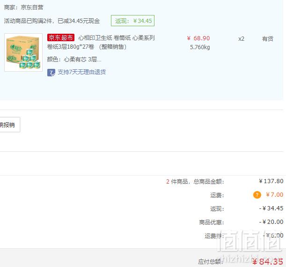The image size is (286, 267).
Task: Select total goods amount ¥137.80
Action: coord(271,181)
